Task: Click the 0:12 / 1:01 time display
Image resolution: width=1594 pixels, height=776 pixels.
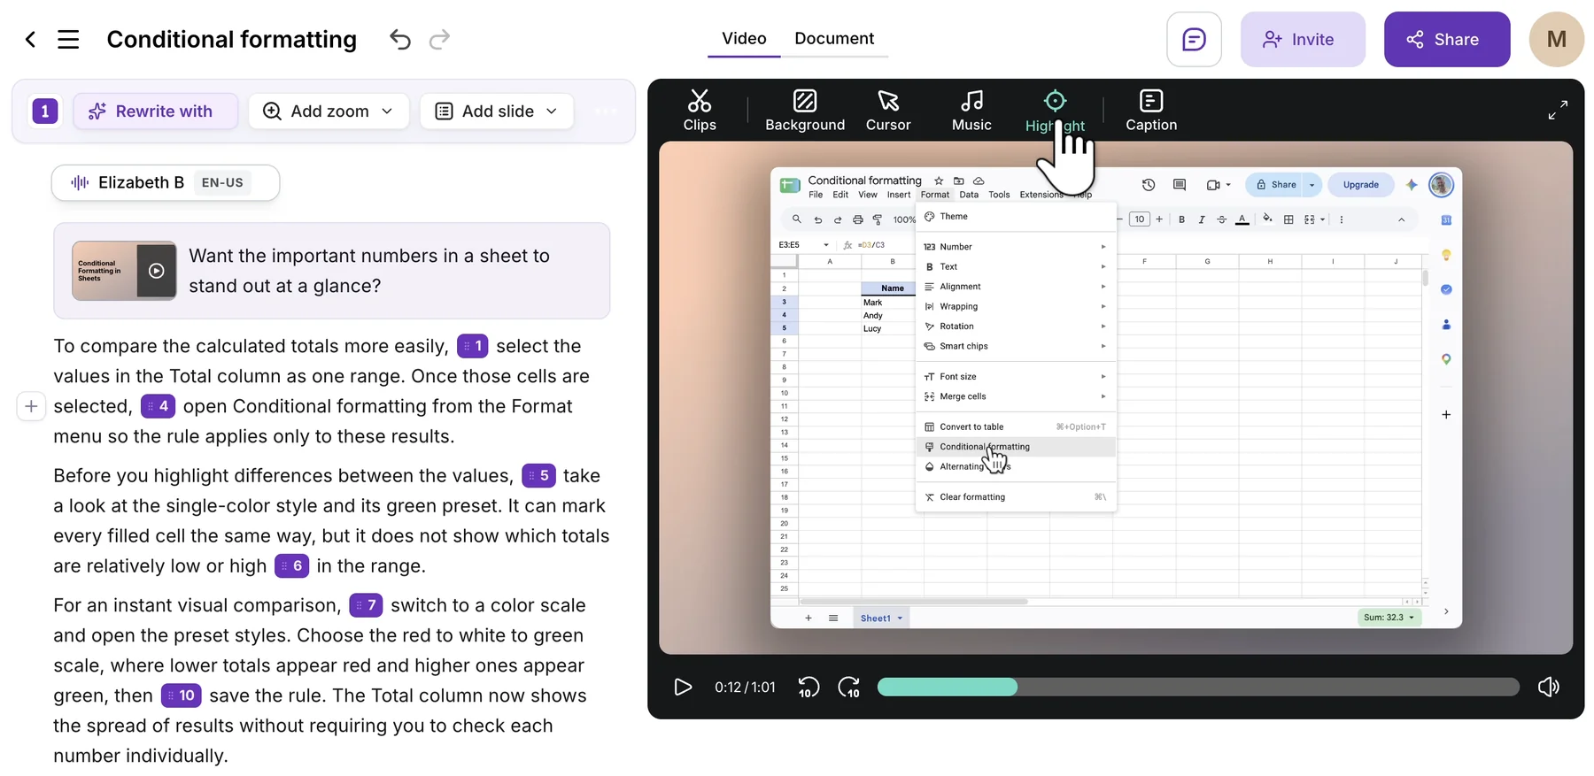Action: (x=745, y=688)
